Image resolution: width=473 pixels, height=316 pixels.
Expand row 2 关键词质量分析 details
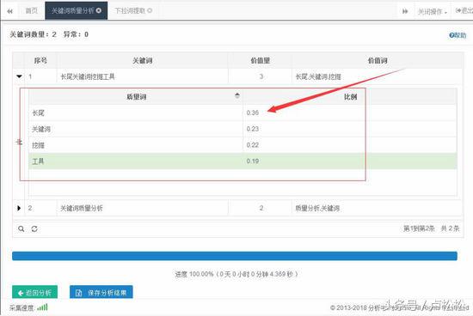[19, 208]
